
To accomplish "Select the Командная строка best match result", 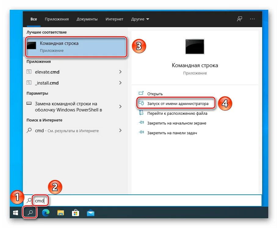I will (x=76, y=47).
